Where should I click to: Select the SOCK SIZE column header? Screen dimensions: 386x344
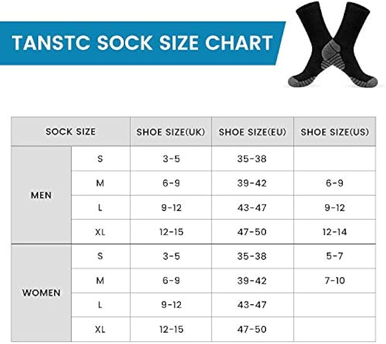click(x=71, y=132)
